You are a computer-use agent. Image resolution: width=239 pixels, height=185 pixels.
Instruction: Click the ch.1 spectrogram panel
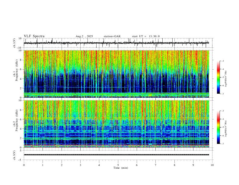click(x=116, y=74)
